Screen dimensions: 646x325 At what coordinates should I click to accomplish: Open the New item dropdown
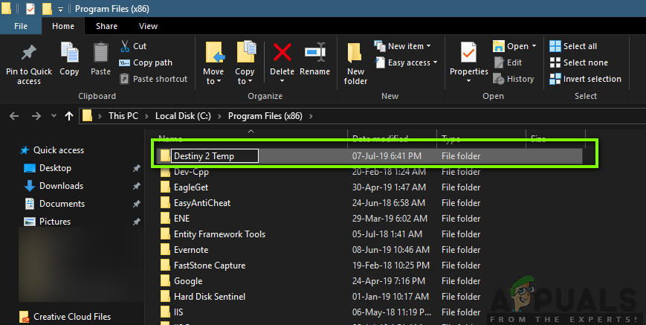point(402,46)
